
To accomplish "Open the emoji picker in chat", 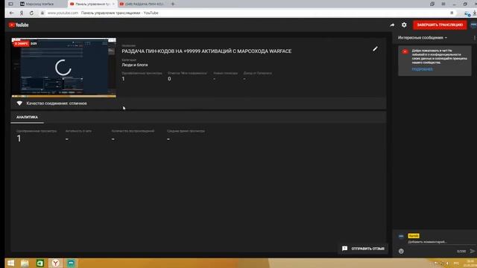I will [x=401, y=251].
